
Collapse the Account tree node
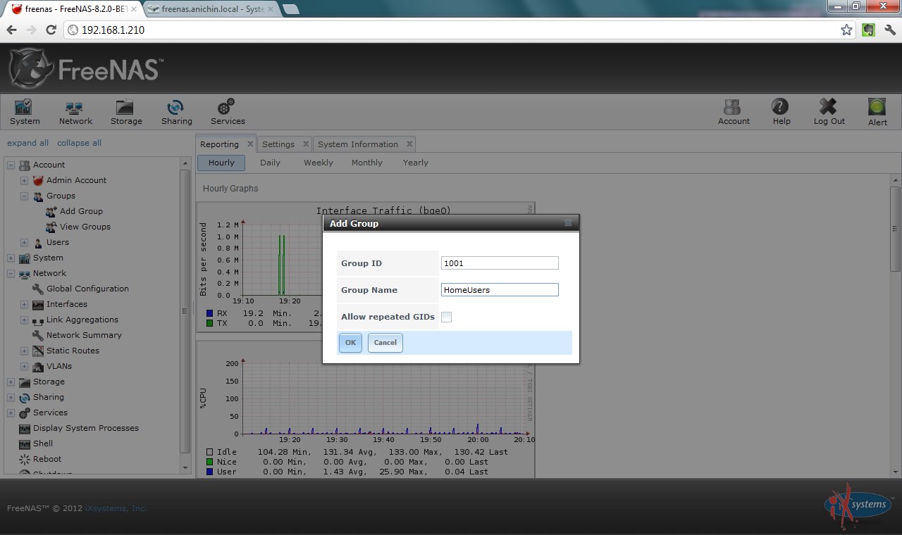tap(11, 165)
